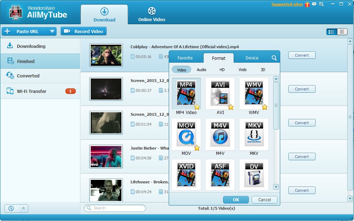Select the HD format category
354x221 pixels.
click(x=222, y=70)
